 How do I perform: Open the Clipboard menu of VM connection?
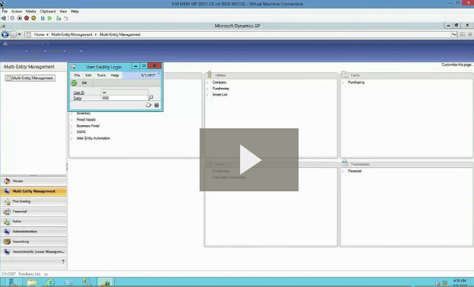click(x=48, y=11)
